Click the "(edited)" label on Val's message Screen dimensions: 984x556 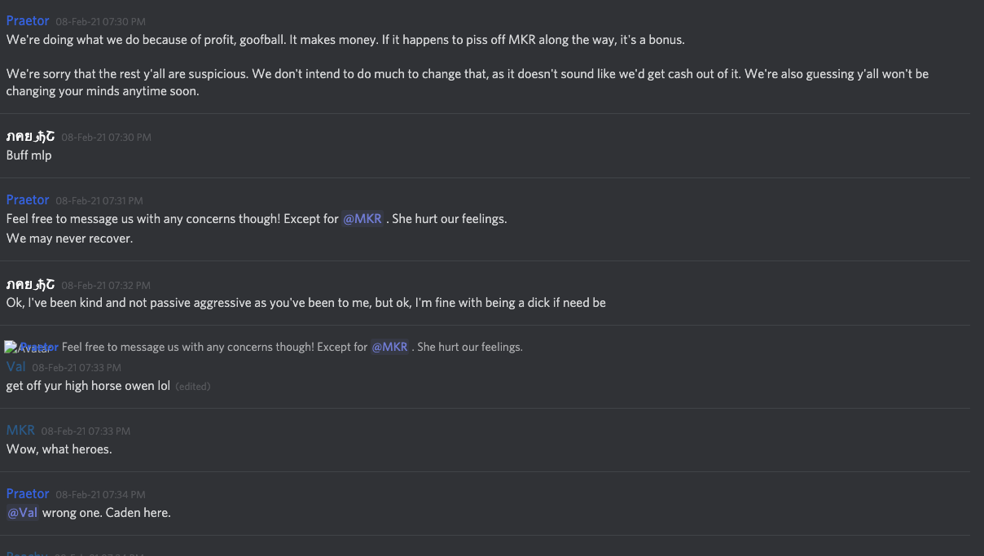[193, 386]
